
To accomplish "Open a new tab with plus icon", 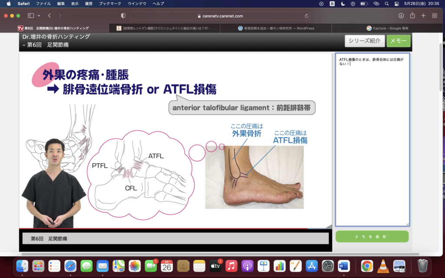I will (423, 16).
